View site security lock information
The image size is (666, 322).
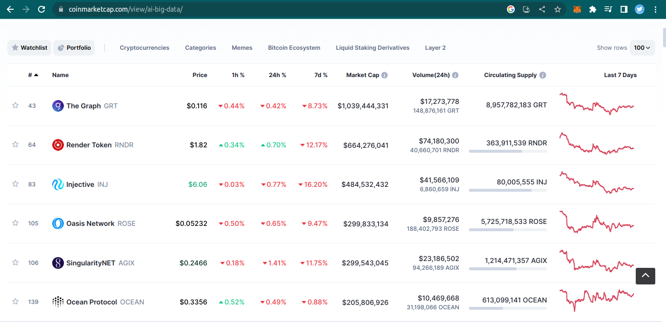click(61, 9)
